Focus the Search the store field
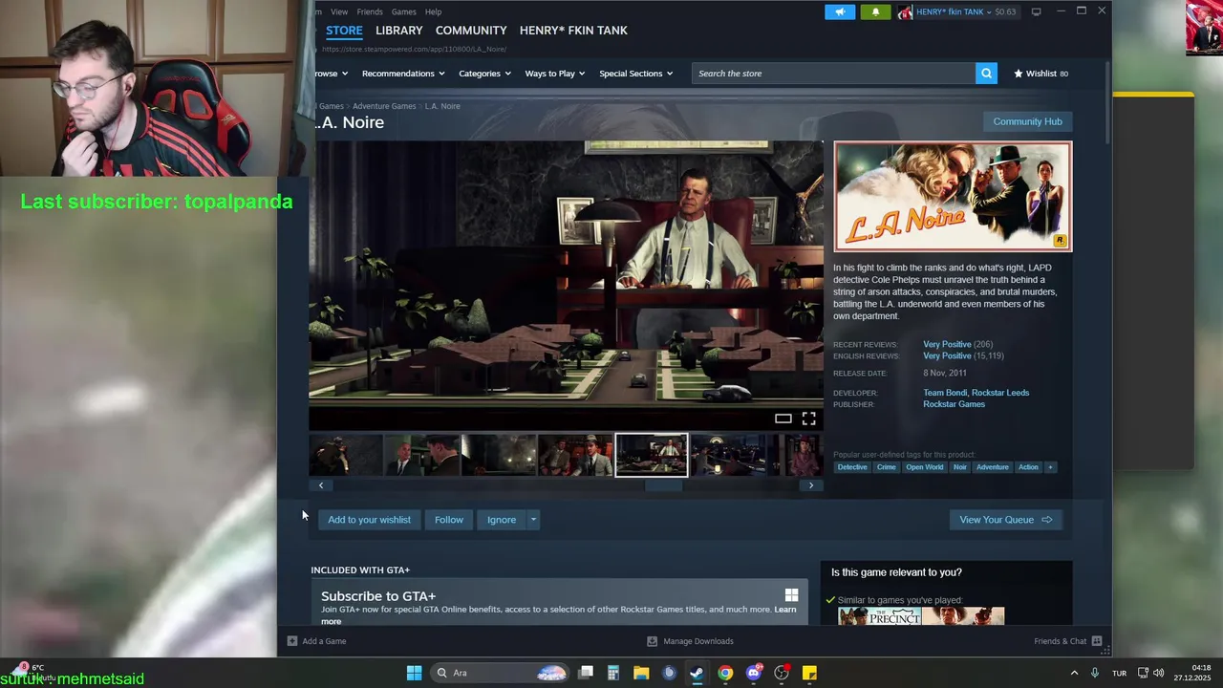1223x688 pixels. 834,74
